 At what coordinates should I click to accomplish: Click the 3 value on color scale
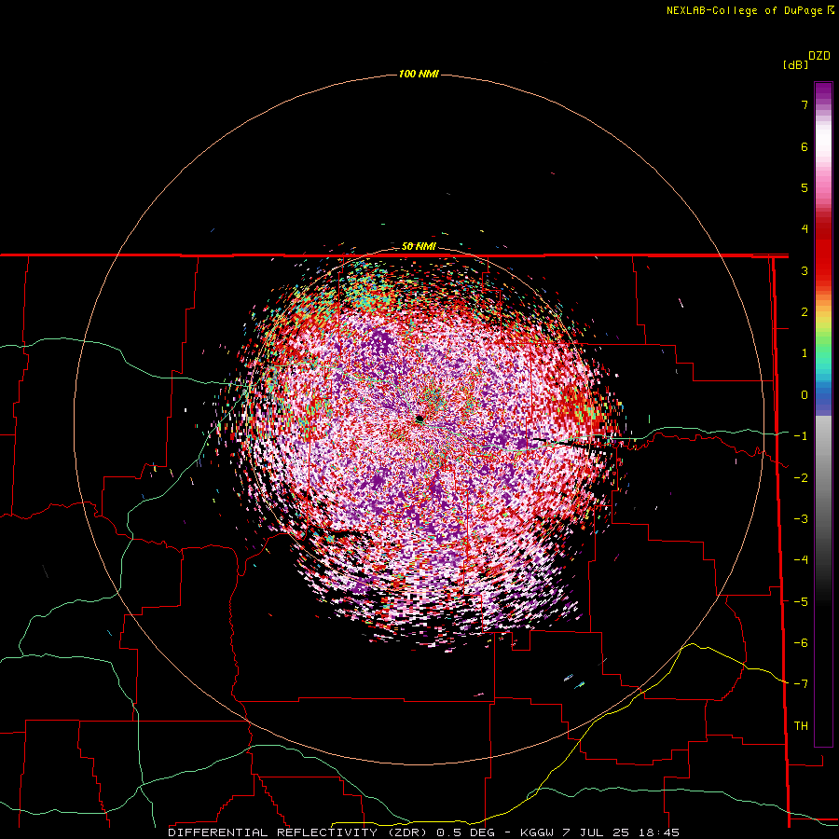pyautogui.click(x=805, y=270)
